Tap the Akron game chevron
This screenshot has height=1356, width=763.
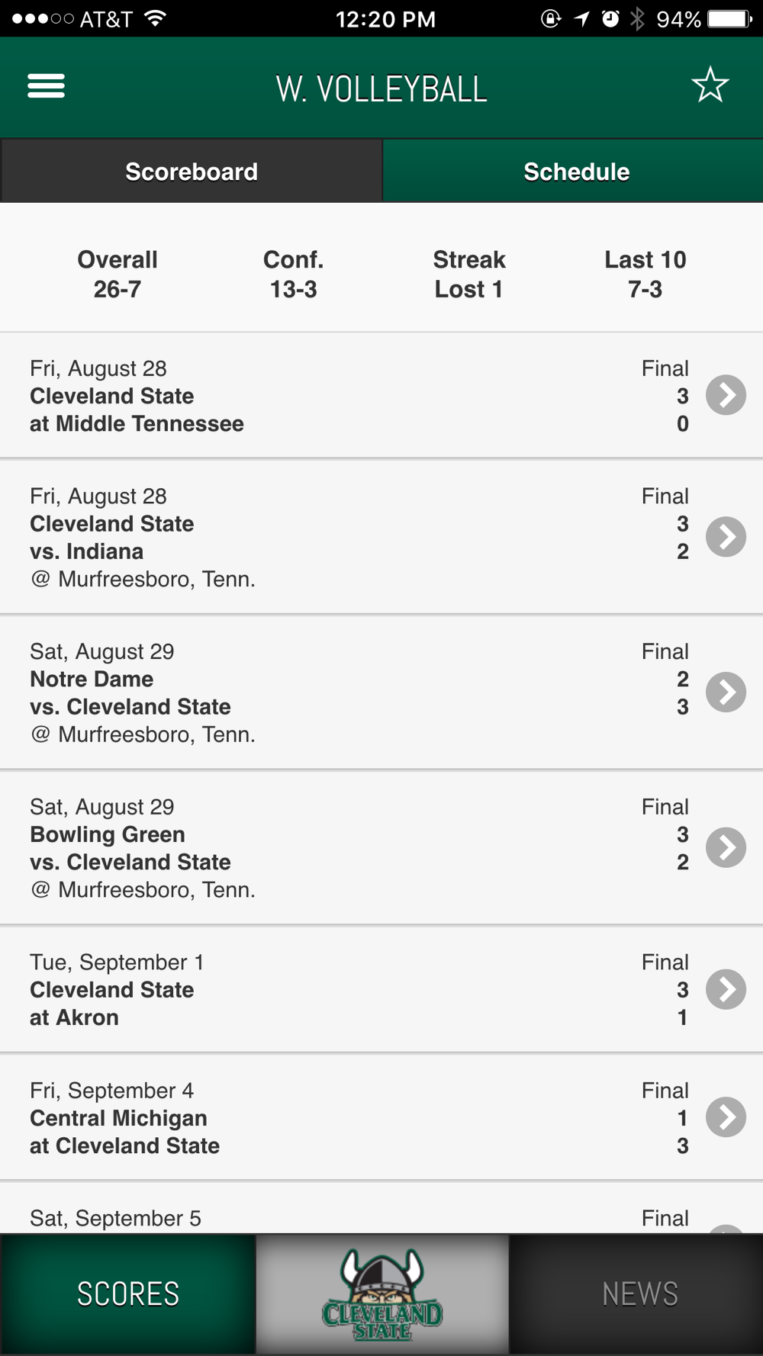click(725, 989)
